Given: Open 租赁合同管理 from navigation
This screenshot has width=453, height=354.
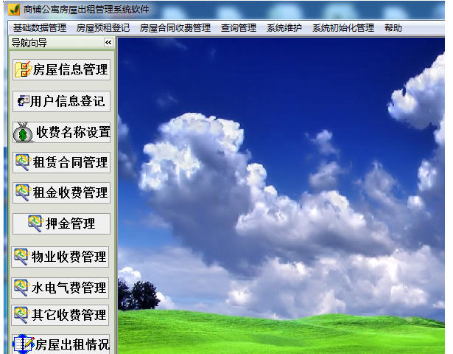Looking at the screenshot, I should tap(61, 162).
